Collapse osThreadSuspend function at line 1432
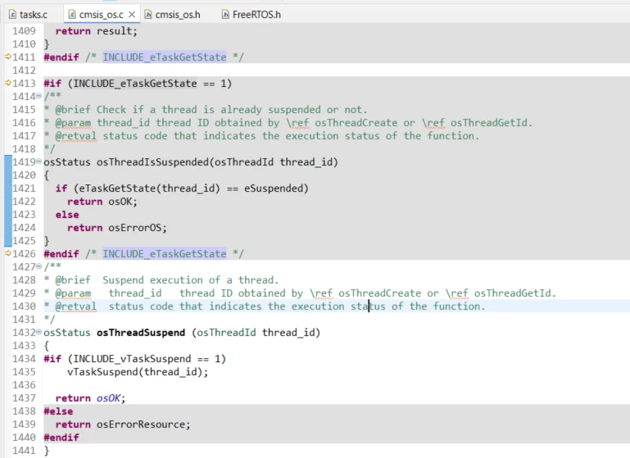Image resolution: width=630 pixels, height=458 pixels. tap(39, 332)
